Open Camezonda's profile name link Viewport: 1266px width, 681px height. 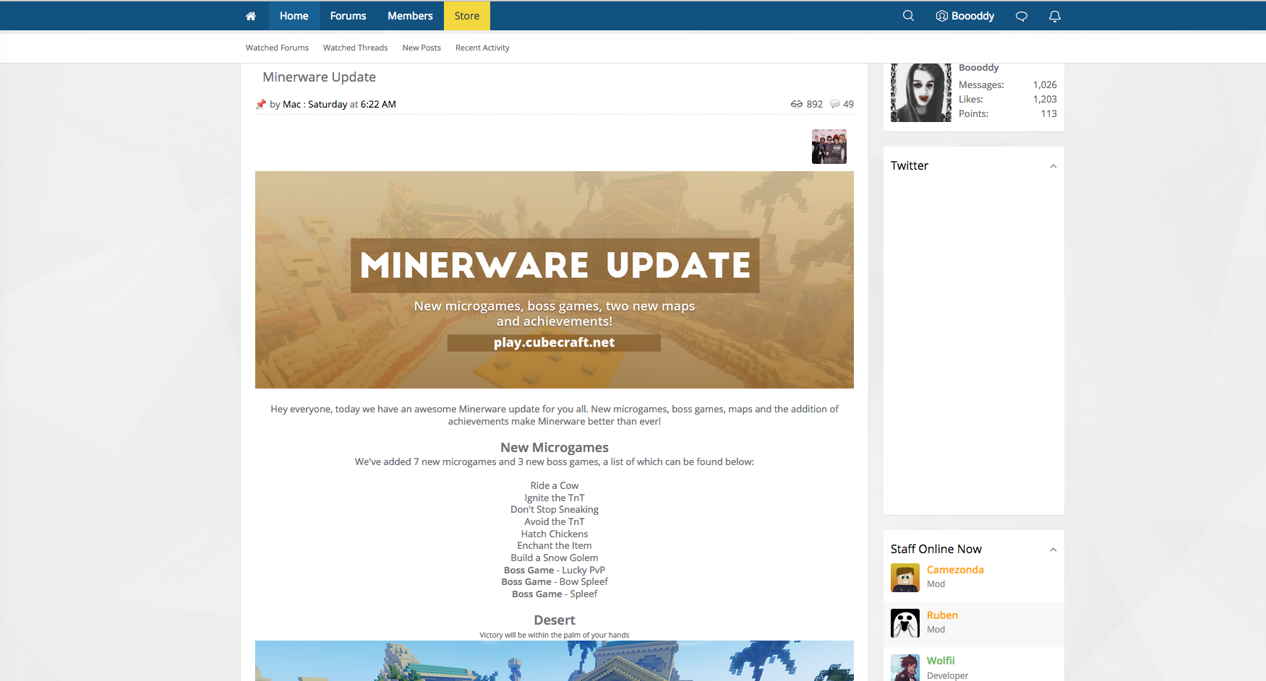tap(955, 570)
